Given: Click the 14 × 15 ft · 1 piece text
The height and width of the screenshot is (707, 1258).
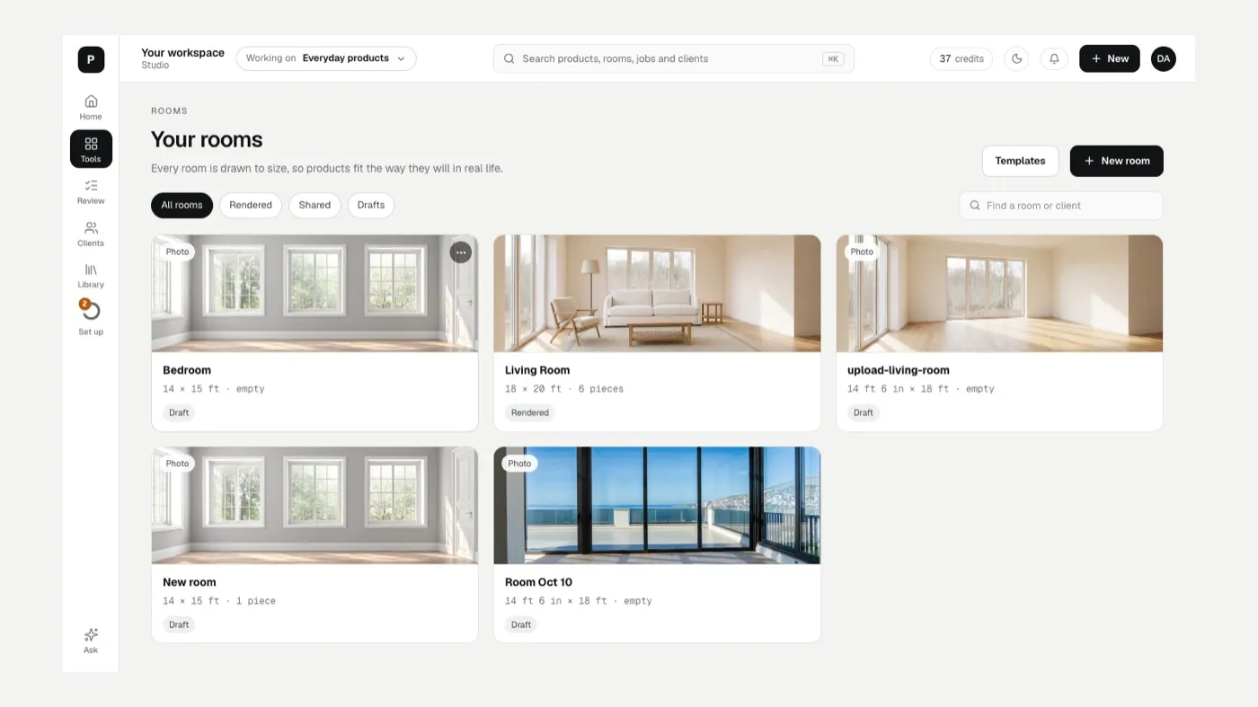Looking at the screenshot, I should pyautogui.click(x=219, y=601).
